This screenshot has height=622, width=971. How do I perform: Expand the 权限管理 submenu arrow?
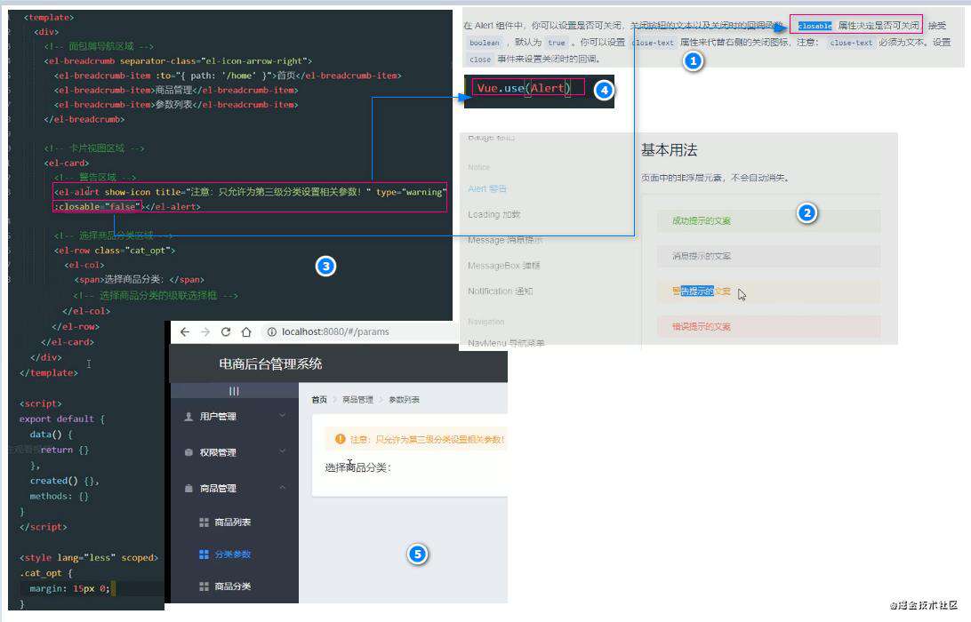pyautogui.click(x=283, y=451)
